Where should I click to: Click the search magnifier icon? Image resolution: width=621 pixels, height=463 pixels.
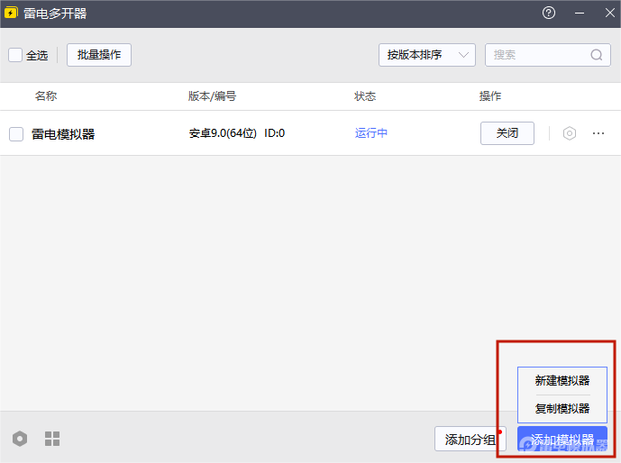click(x=597, y=55)
